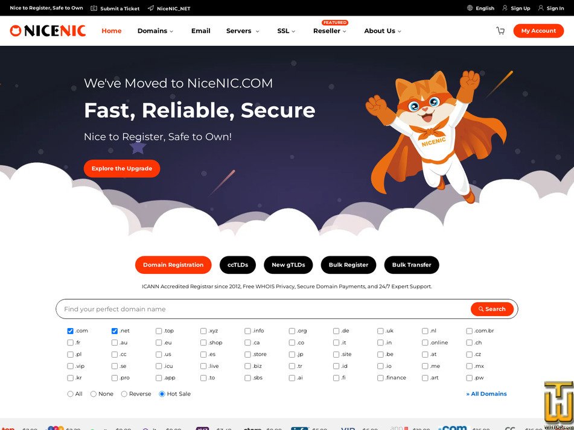
Task: Open the NiceNIC home logo
Action: click(x=47, y=30)
